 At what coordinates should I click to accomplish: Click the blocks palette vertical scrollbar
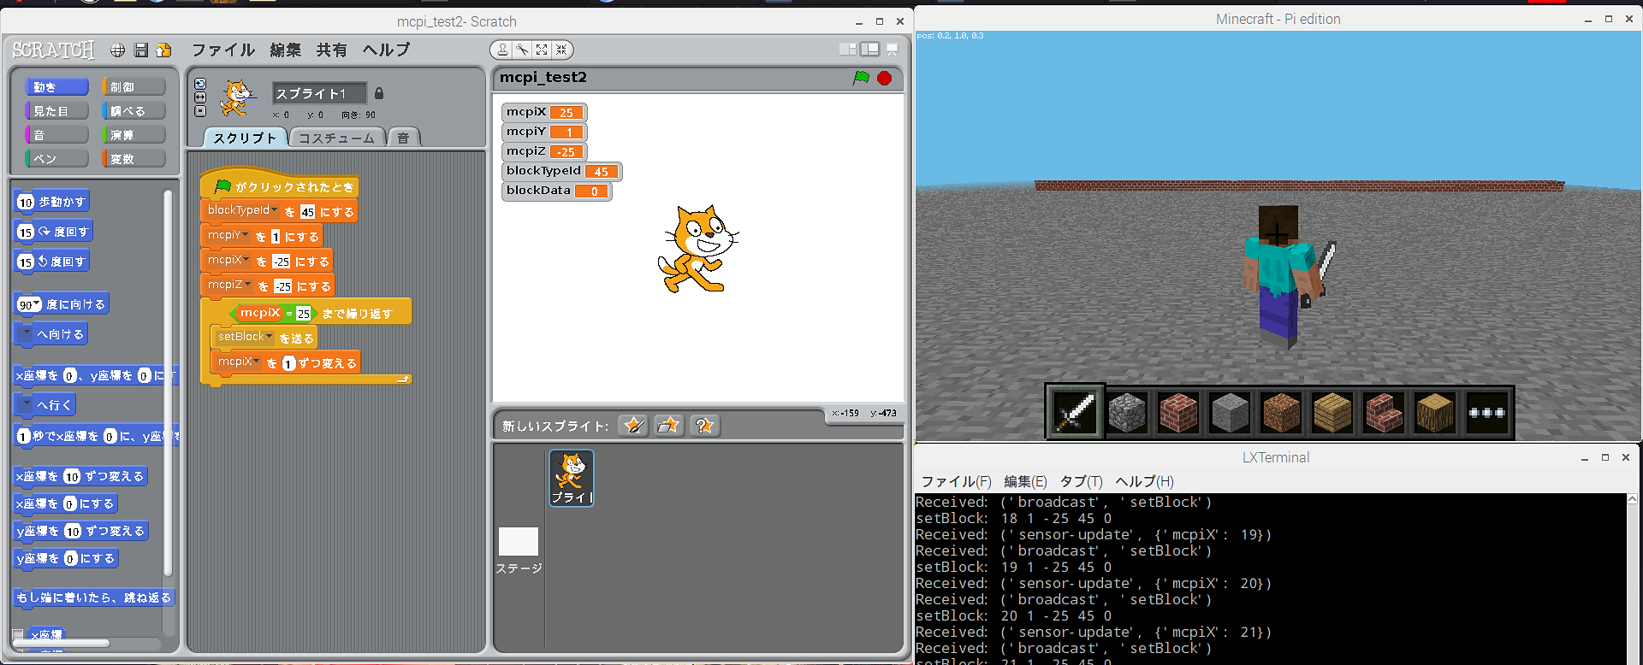[x=168, y=385]
